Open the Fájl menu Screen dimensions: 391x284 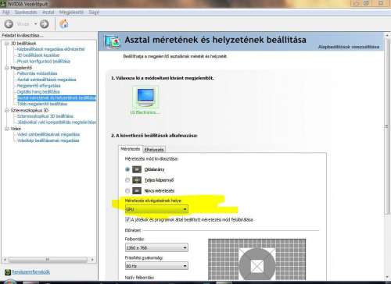click(5, 12)
